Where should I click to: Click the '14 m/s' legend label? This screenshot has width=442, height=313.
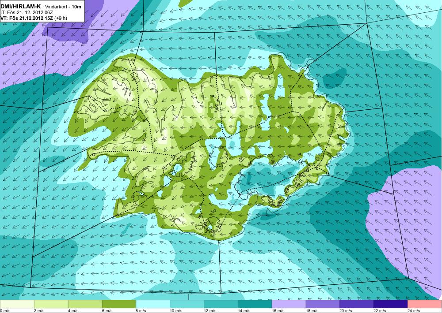click(x=244, y=311)
